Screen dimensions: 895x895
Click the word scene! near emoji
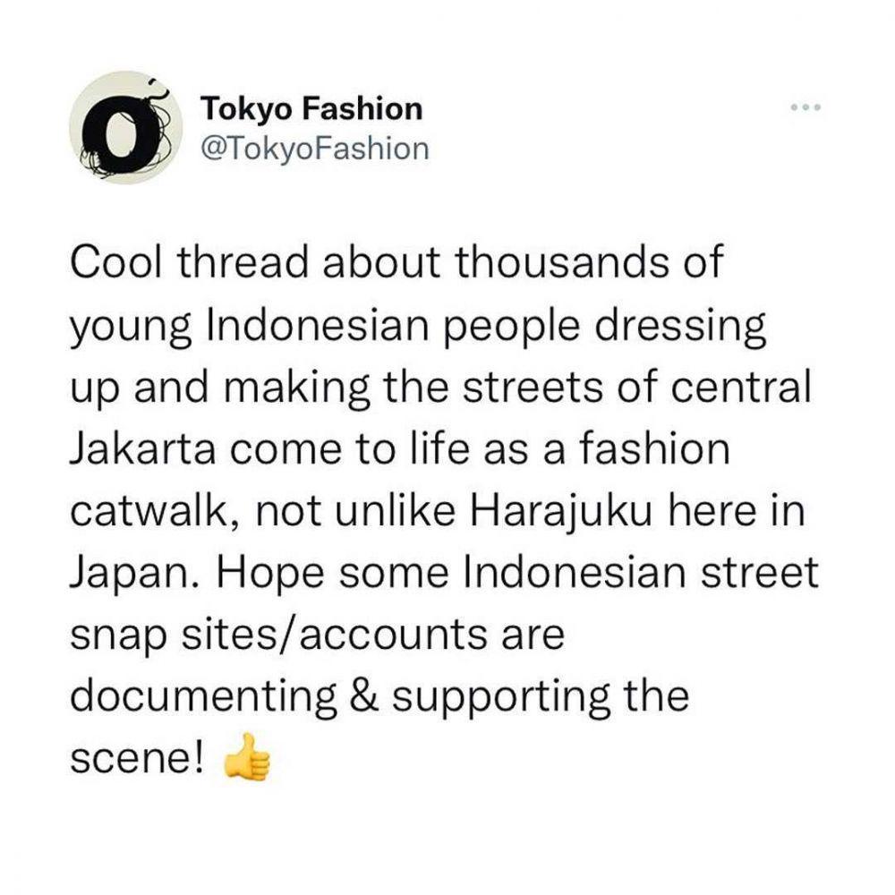point(137,759)
